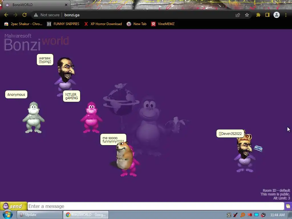The image size is (292, 219).
Task: Click the browser forward arrow
Action: point(15,15)
